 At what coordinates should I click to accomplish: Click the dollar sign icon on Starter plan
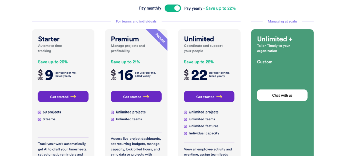click(40, 73)
